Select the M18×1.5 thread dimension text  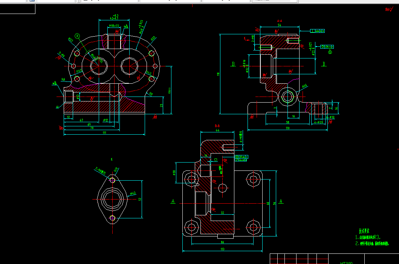[114, 26]
